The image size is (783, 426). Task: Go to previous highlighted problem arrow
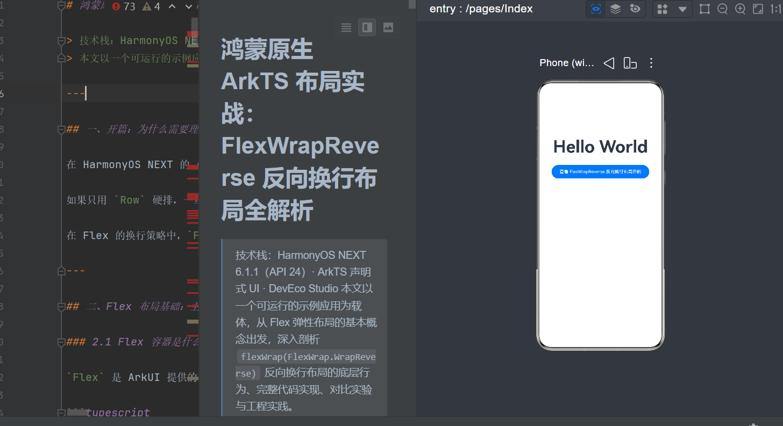pyautogui.click(x=172, y=6)
